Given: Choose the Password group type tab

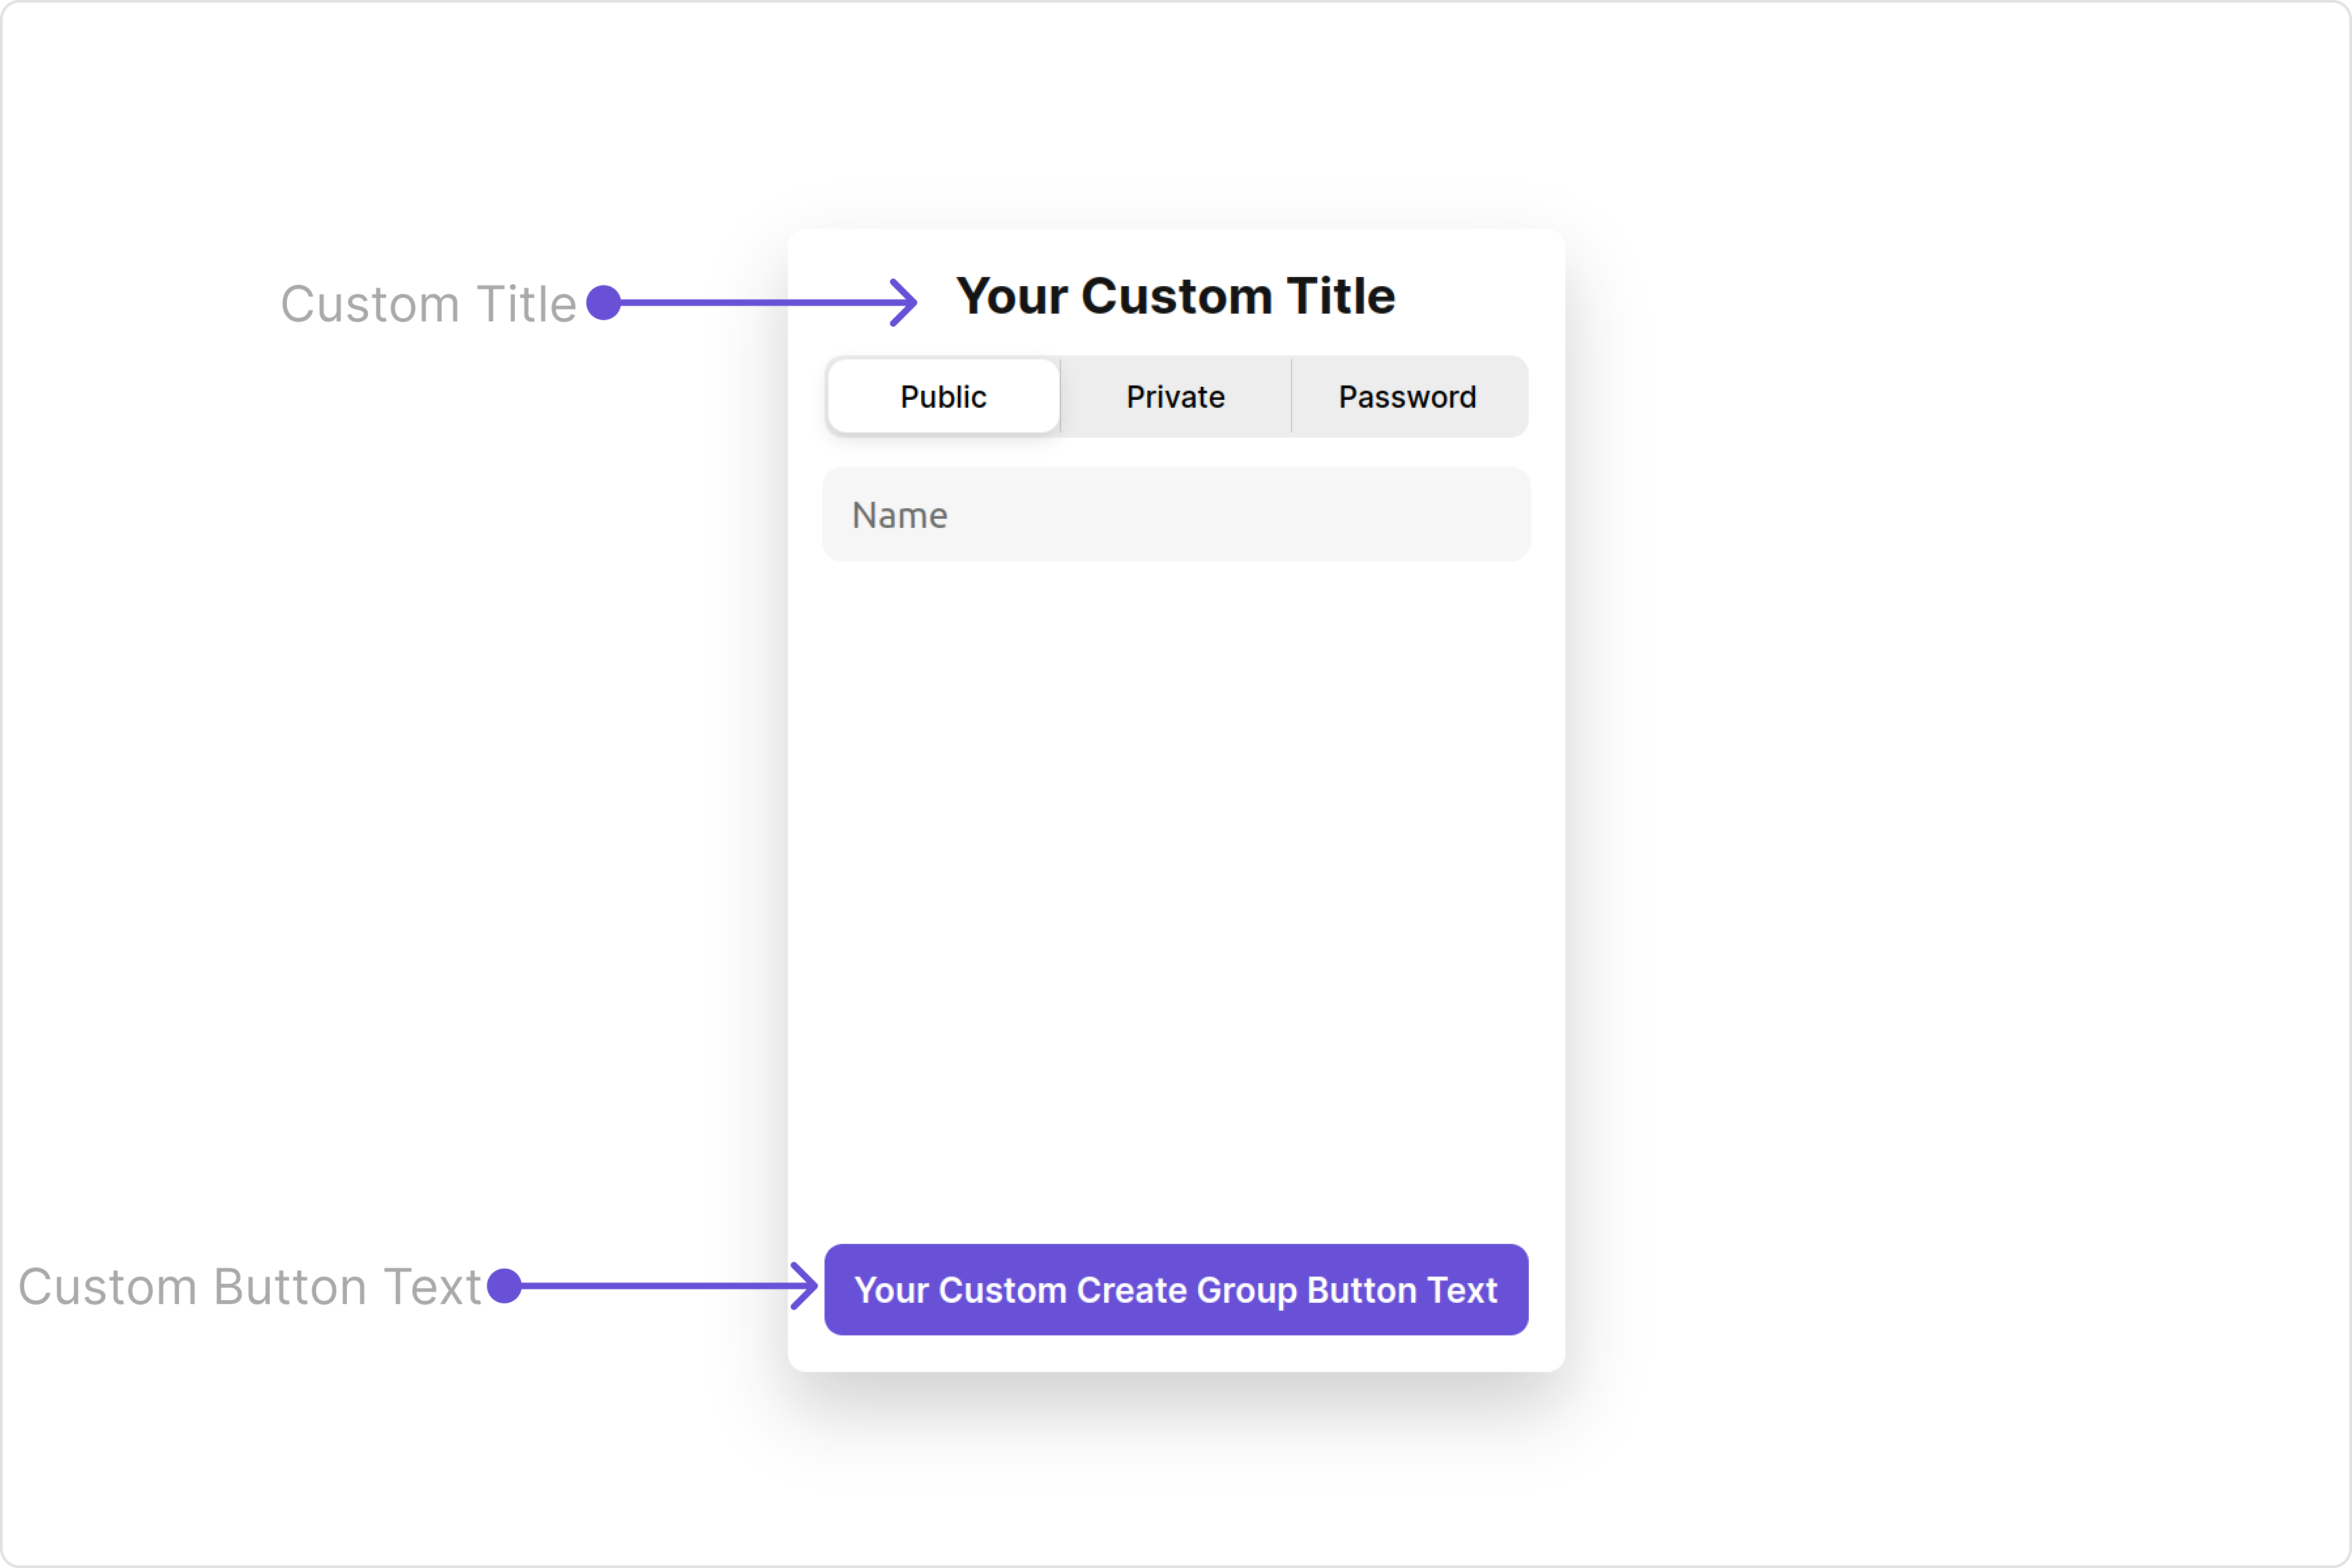Looking at the screenshot, I should click(1407, 397).
